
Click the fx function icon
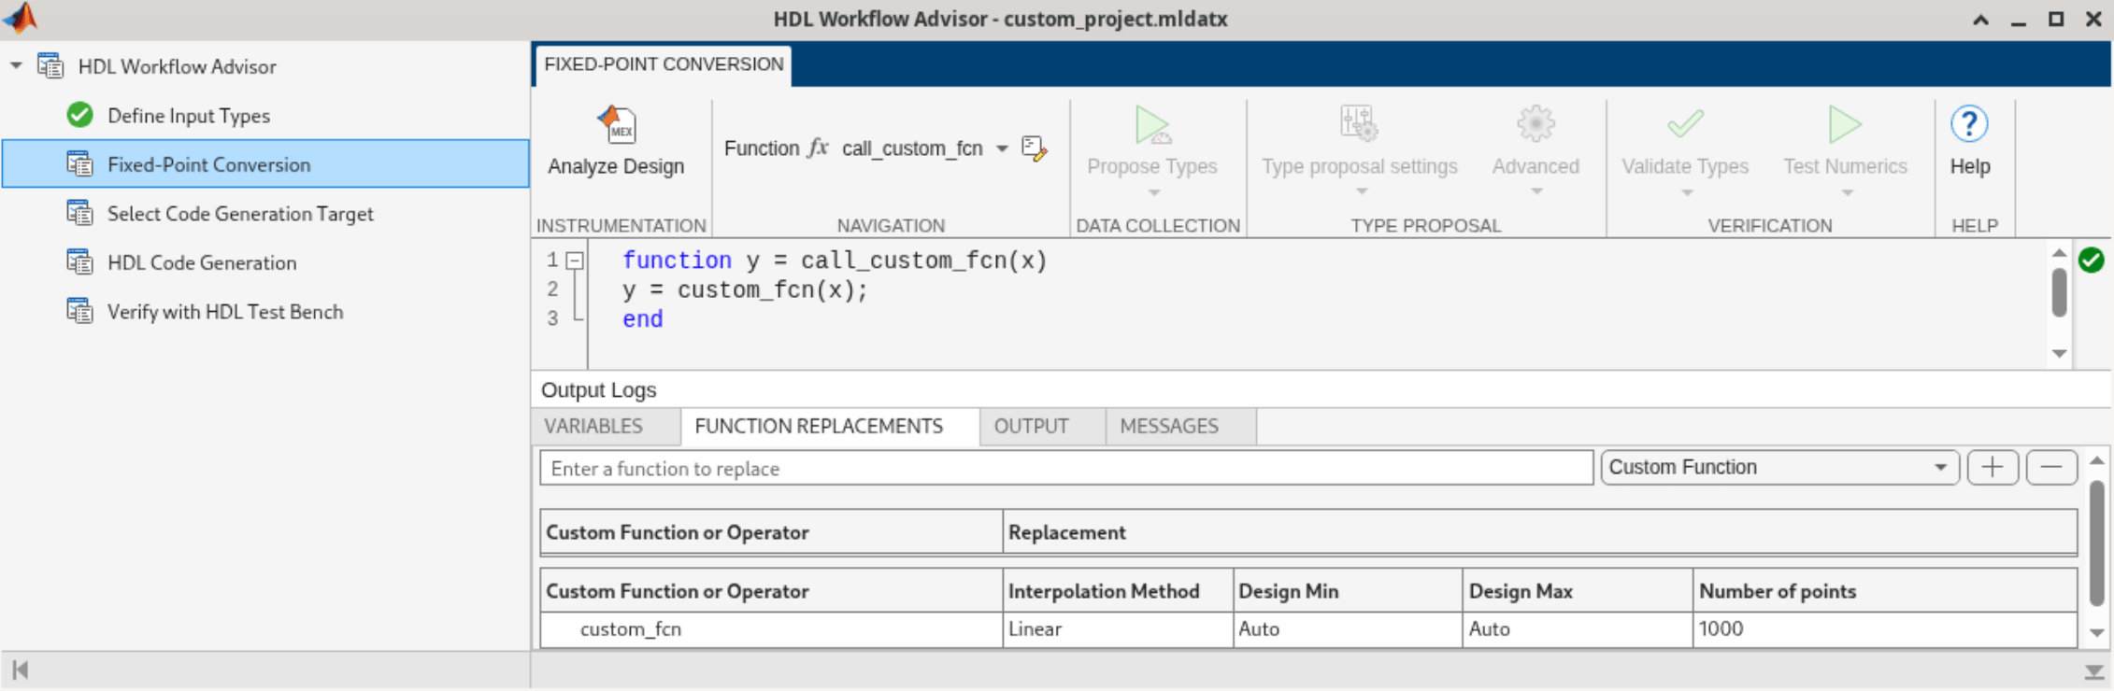pyautogui.click(x=818, y=148)
